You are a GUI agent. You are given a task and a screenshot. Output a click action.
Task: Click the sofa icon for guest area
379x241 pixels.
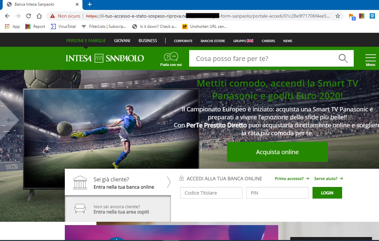[x=80, y=209]
